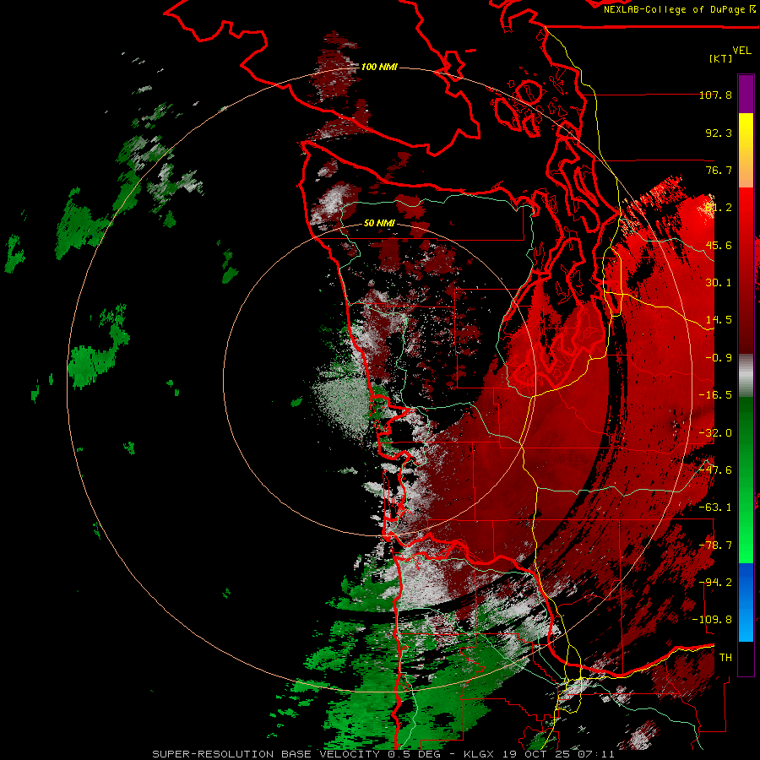The height and width of the screenshot is (760, 760).
Task: Click the [KT] units label
Action: pos(721,58)
